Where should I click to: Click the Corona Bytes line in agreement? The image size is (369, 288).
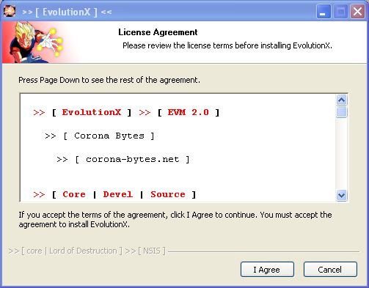pyautogui.click(x=100, y=136)
